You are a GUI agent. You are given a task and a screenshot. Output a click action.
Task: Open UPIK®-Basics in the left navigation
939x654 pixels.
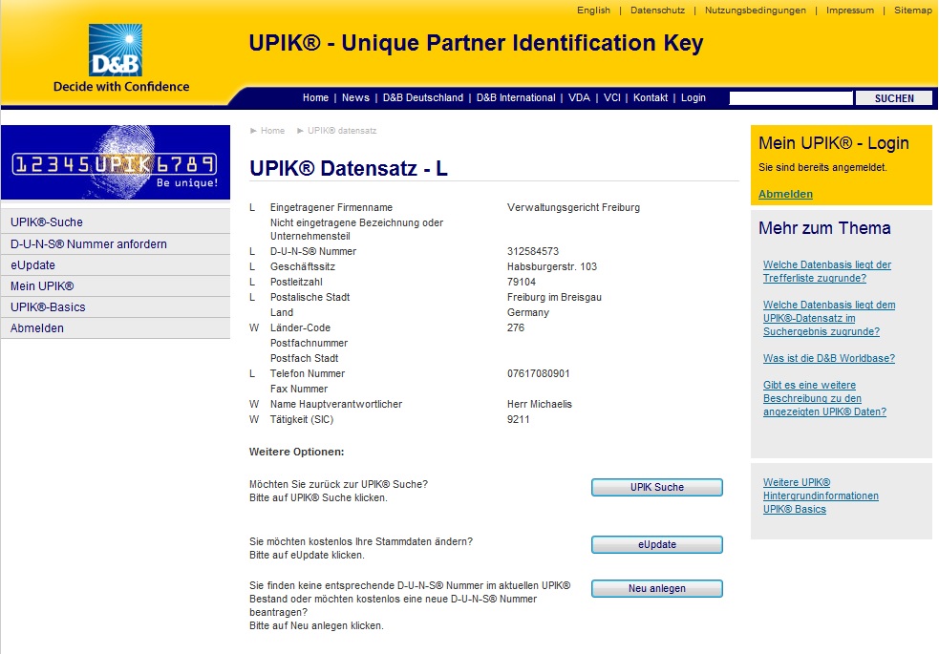(x=48, y=307)
